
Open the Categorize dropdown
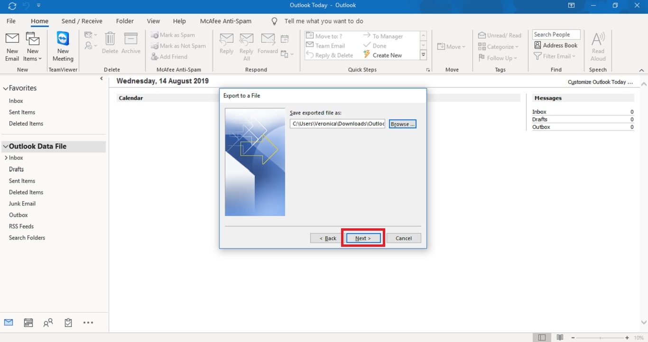(x=498, y=47)
